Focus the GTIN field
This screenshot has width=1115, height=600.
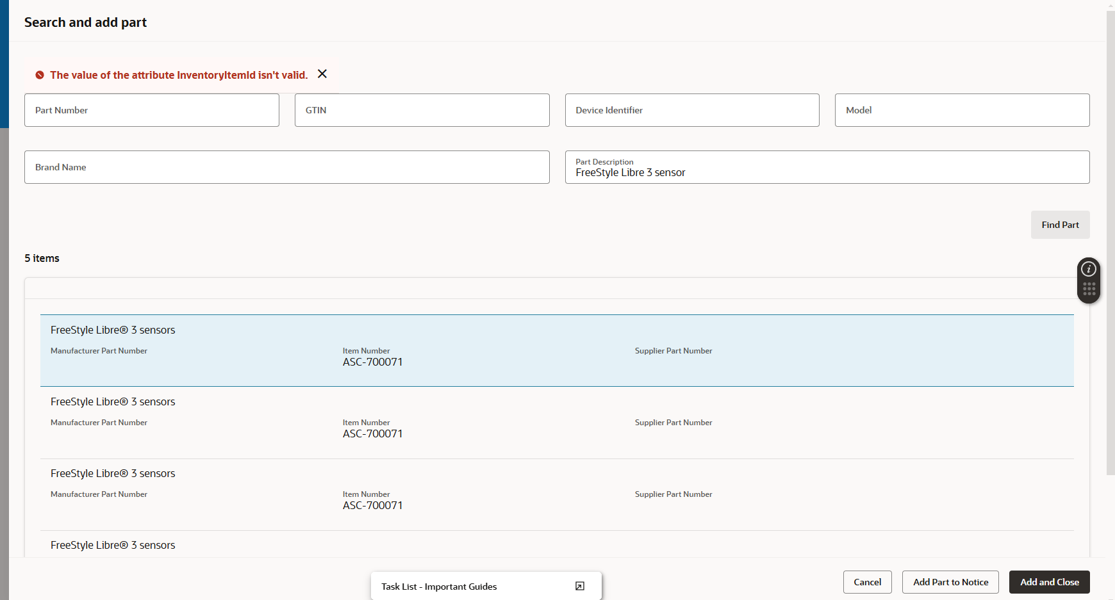point(422,110)
